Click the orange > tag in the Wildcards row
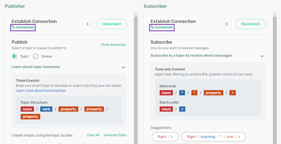 point(232,93)
